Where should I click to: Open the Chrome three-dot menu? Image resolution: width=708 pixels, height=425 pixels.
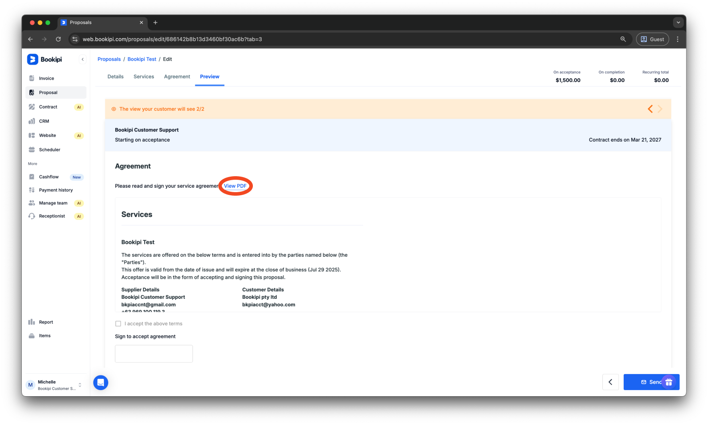pos(677,39)
